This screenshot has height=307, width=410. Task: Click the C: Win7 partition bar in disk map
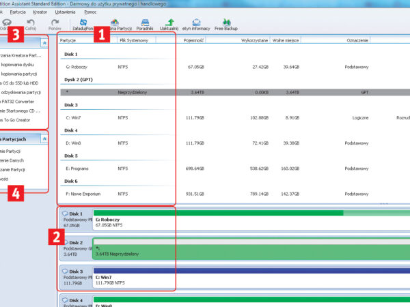(x=246, y=278)
